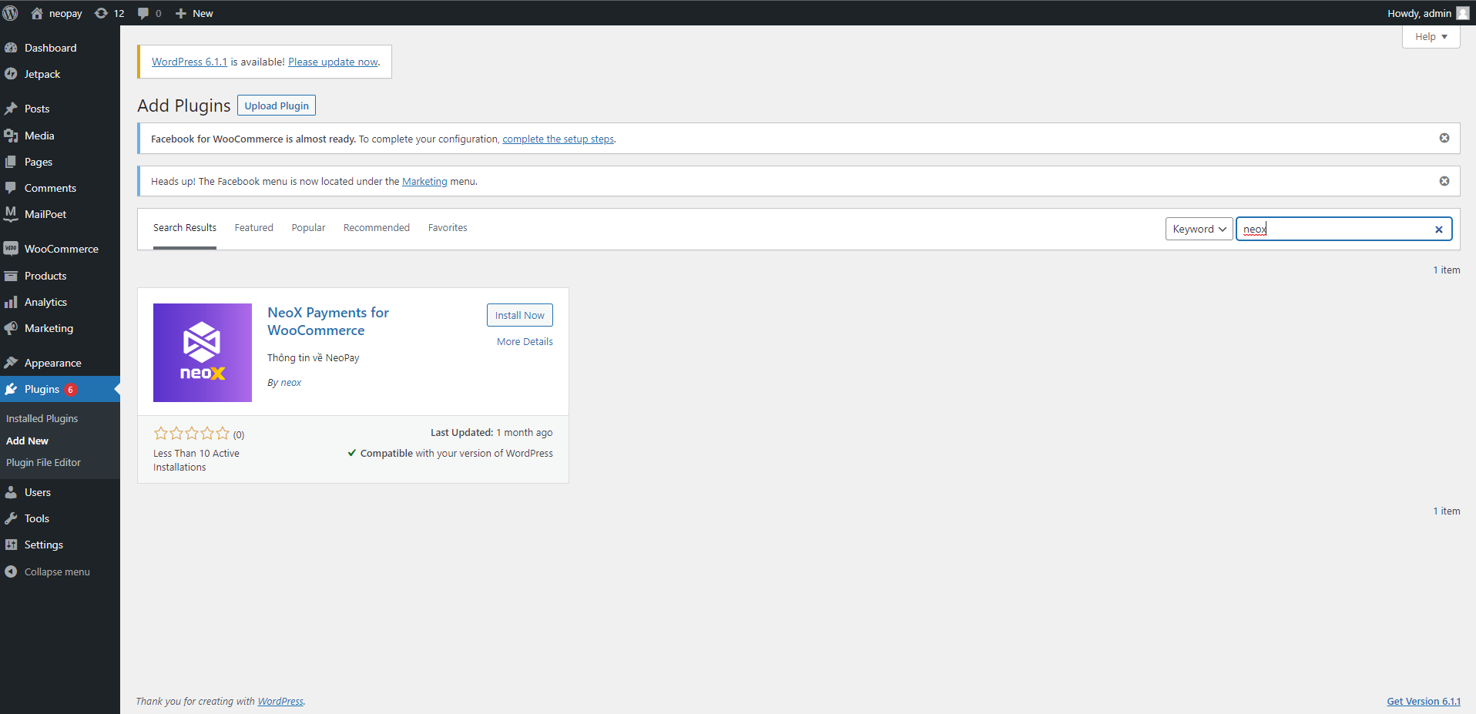Click the five-star rating of NeoX plugin

pos(192,434)
